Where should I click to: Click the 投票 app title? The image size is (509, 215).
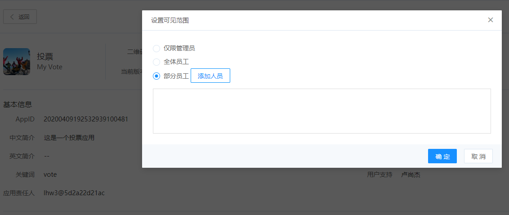pyautogui.click(x=45, y=57)
